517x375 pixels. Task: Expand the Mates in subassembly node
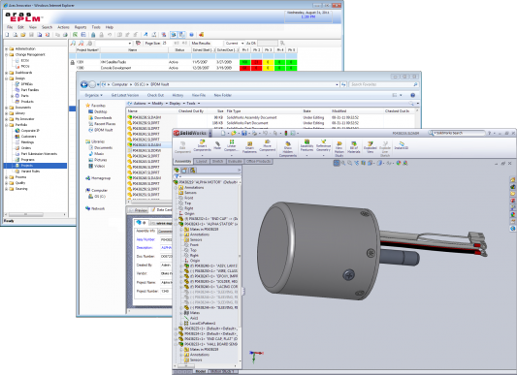pos(181,229)
